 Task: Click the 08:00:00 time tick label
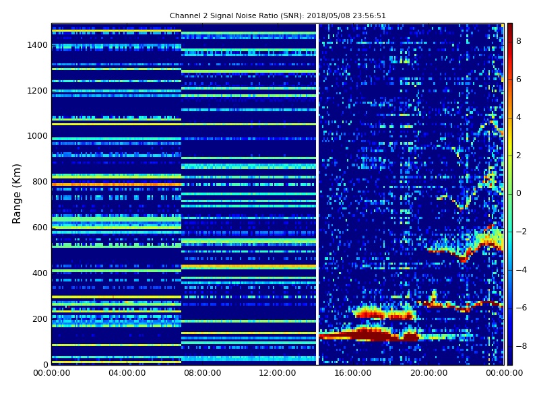pyautogui.click(x=203, y=373)
